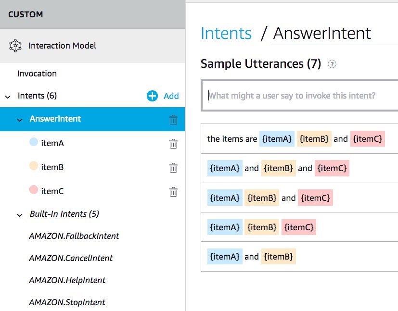Open the Invocation section
The image size is (398, 311).
pyautogui.click(x=37, y=74)
